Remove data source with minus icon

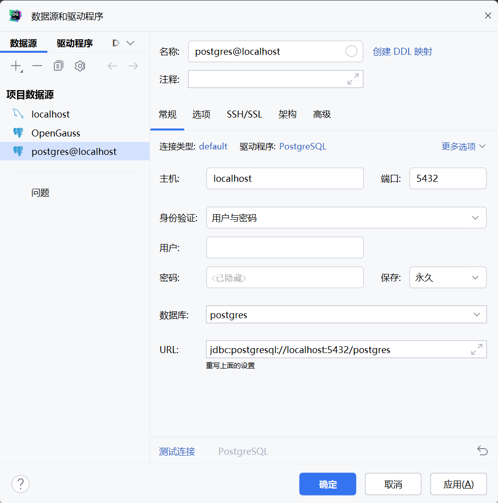click(x=37, y=66)
